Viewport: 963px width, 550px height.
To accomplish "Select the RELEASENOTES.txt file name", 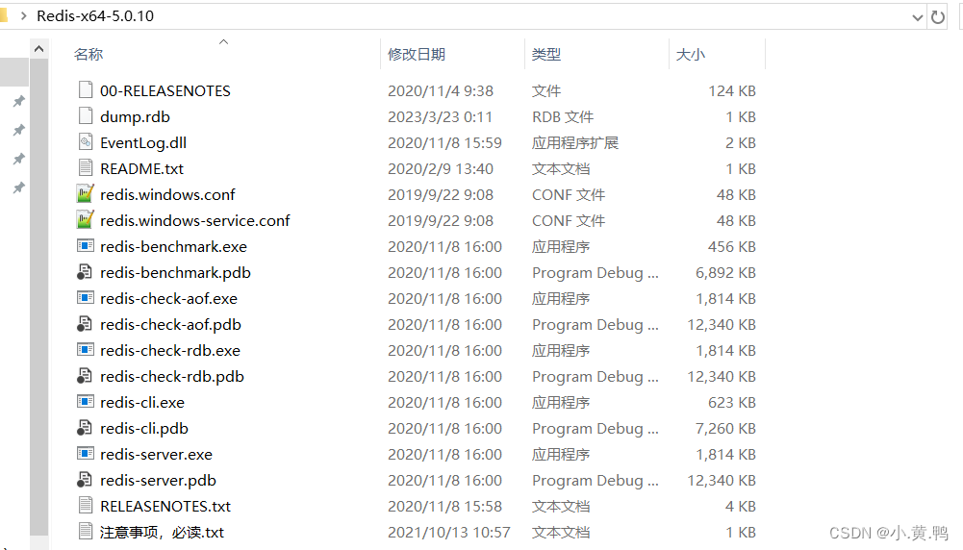I will [165, 506].
